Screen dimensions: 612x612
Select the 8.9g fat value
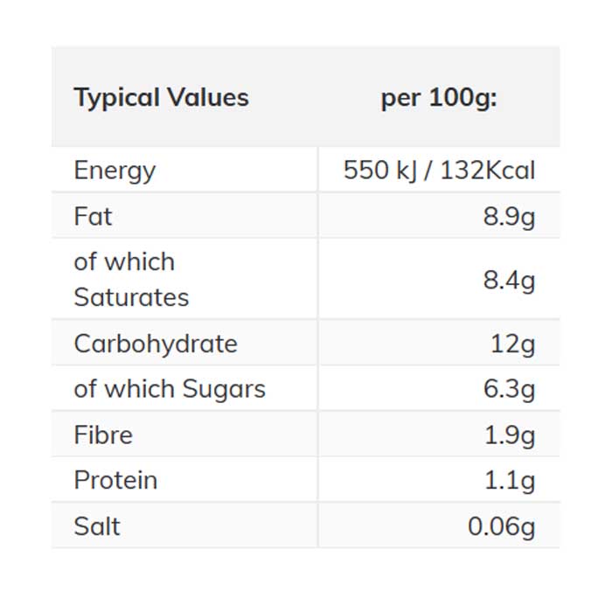[509, 216]
